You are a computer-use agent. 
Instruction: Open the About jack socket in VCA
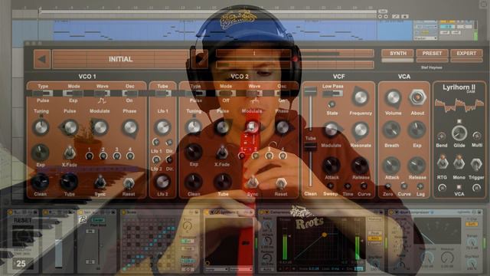[417, 97]
